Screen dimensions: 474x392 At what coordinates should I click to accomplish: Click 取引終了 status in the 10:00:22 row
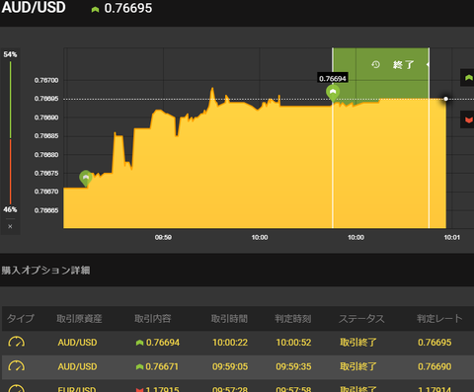358,343
